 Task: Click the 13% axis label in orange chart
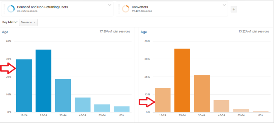pyautogui.click(x=148, y=94)
